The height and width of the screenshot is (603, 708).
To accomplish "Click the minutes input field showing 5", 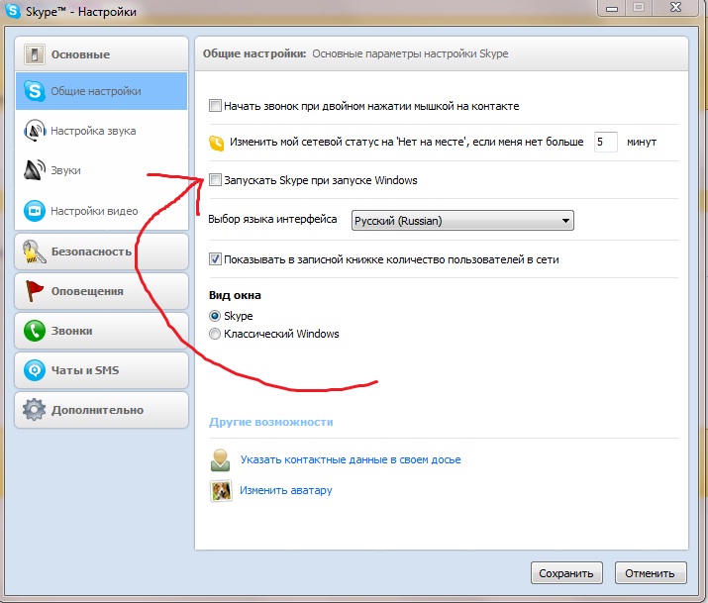I will pos(605,142).
